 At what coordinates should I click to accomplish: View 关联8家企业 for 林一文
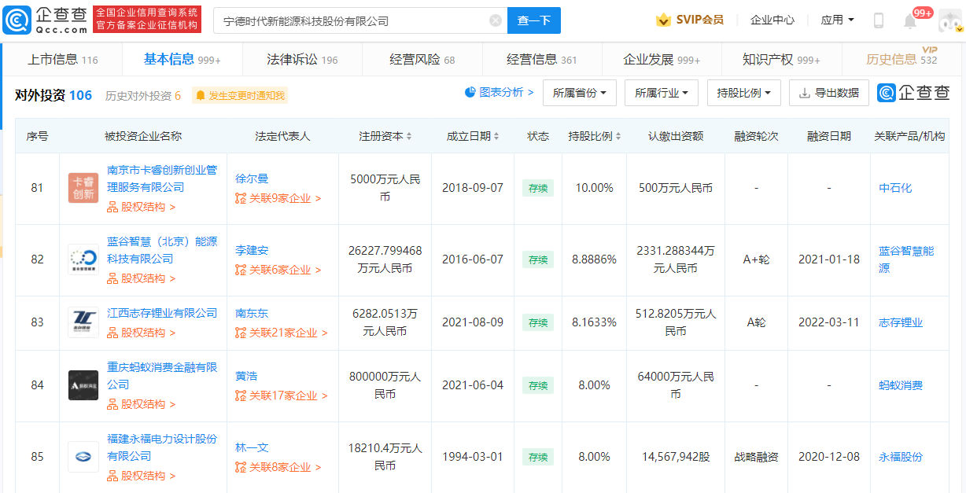pyautogui.click(x=278, y=468)
